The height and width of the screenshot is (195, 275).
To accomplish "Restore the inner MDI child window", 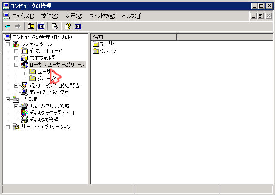I will point(261,16).
